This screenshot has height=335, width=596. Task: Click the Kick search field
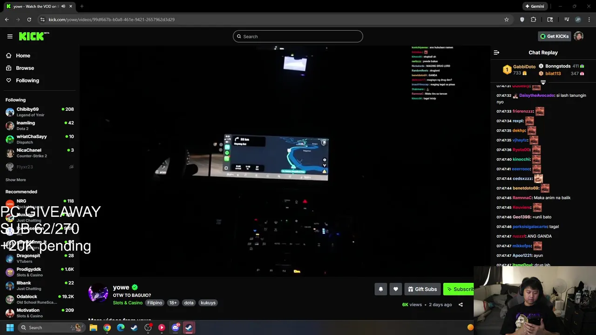click(x=298, y=36)
